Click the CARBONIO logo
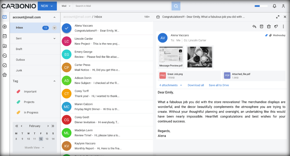Image resolution: width=290 pixels, height=156 pixels. click(x=19, y=6)
